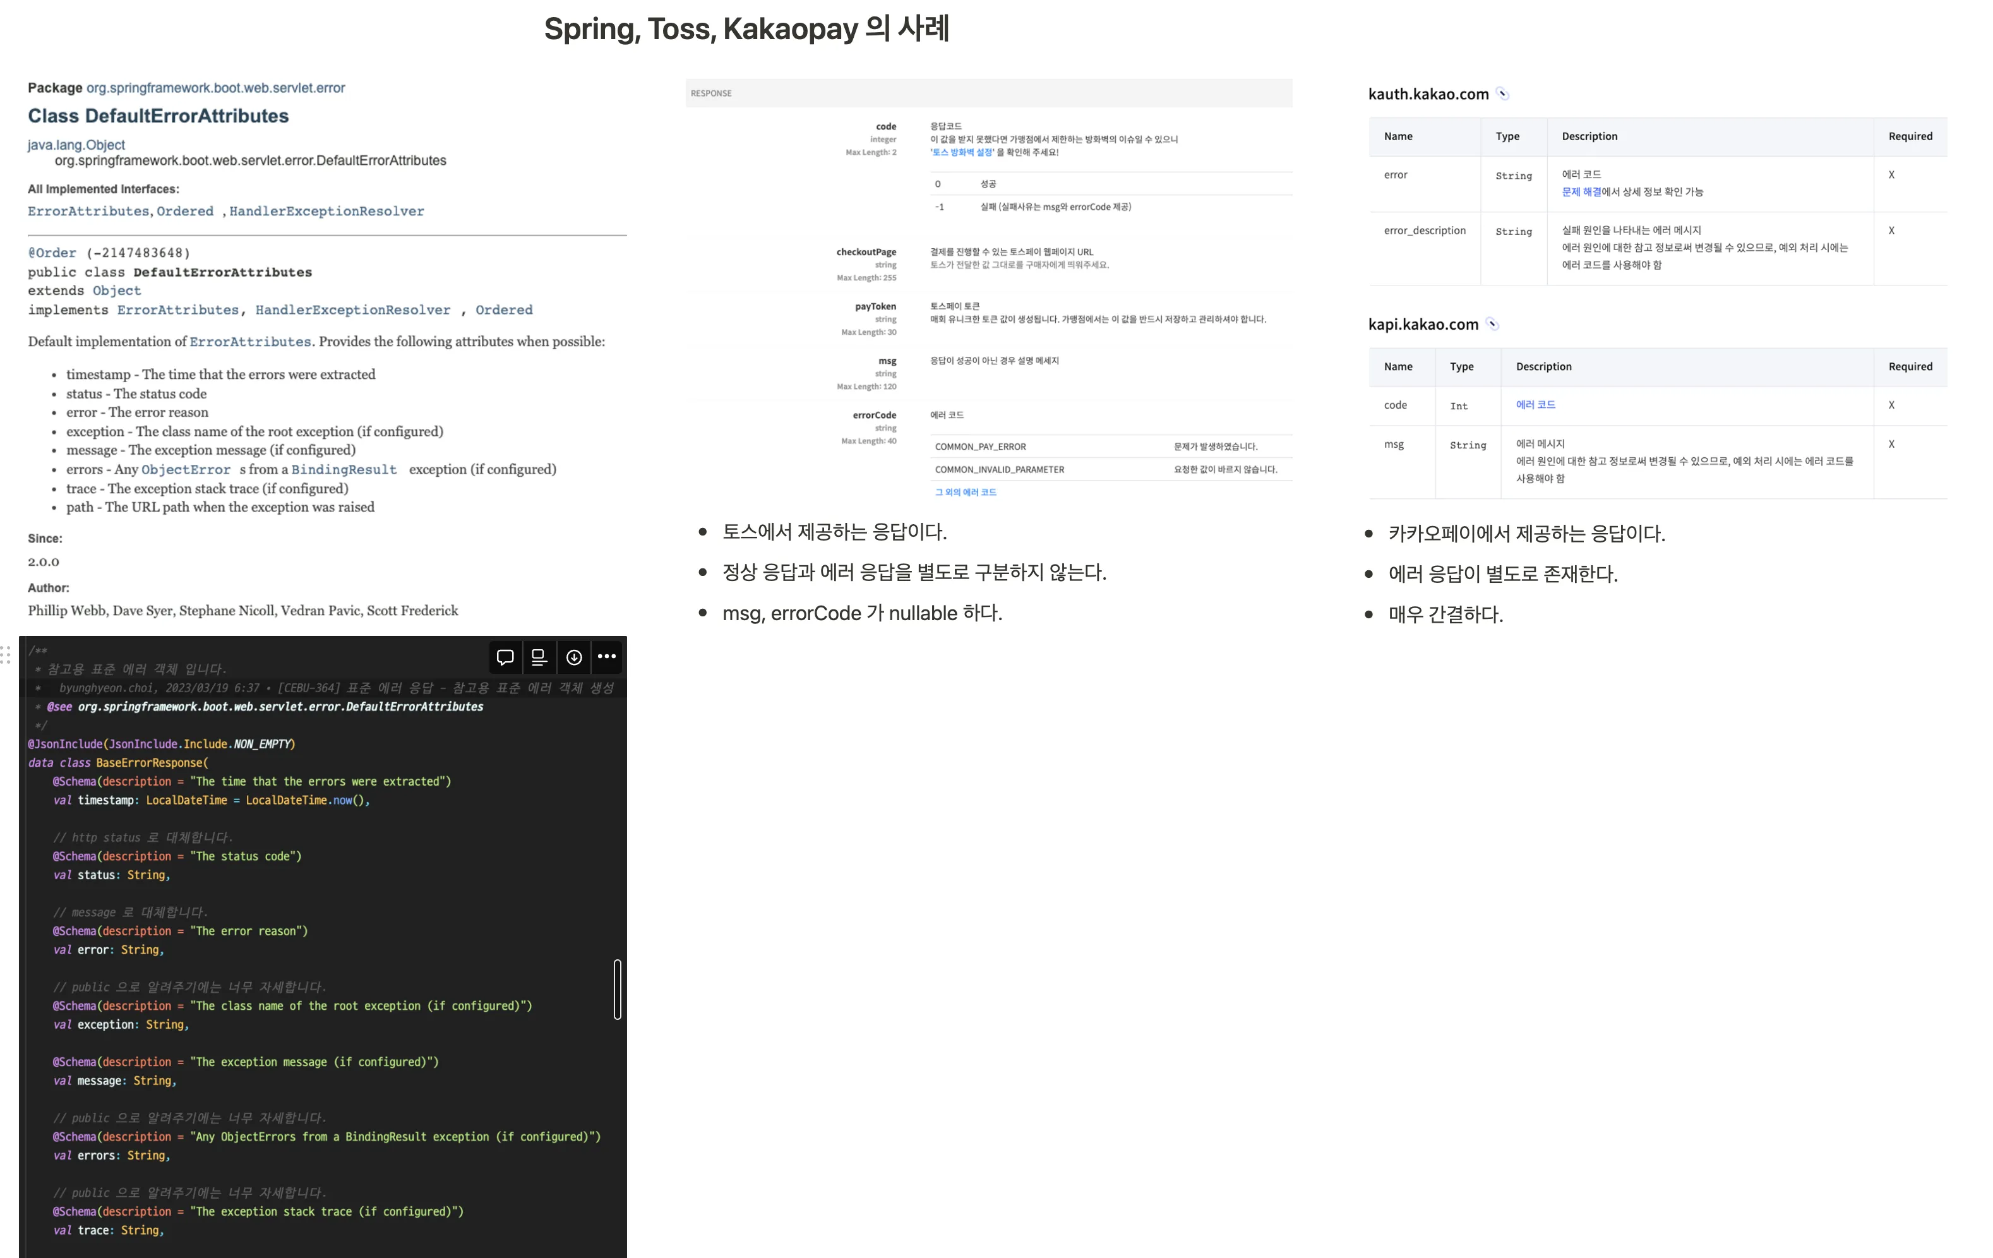Open the three-dots more menu on the code image

pos(607,657)
